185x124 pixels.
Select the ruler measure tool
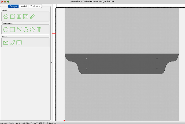(32, 17)
